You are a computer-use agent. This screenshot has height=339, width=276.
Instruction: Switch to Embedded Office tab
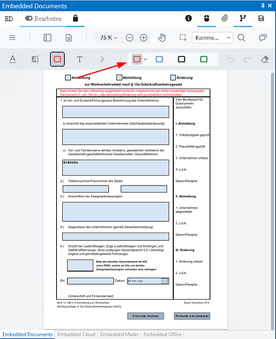(x=162, y=334)
